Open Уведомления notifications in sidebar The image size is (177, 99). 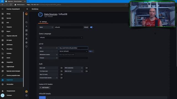[x=12, y=91]
